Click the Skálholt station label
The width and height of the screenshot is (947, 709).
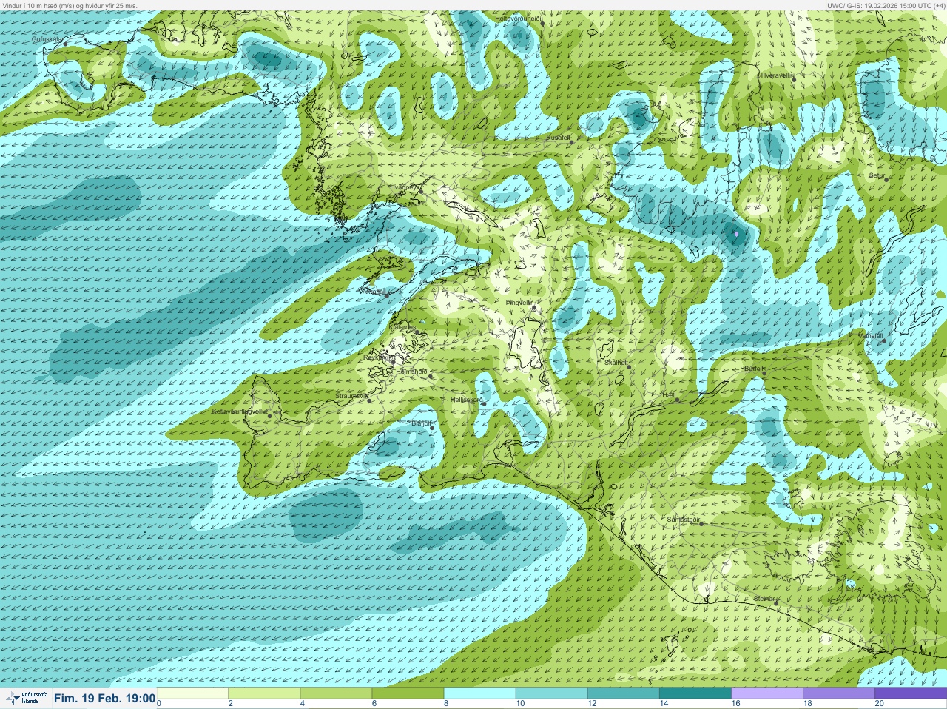click(616, 363)
